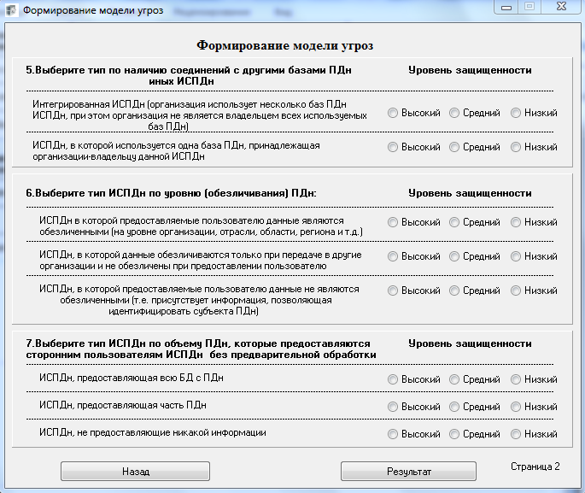Click text 'ИСПДн, предоставляющая часть ПДн'

123,405
